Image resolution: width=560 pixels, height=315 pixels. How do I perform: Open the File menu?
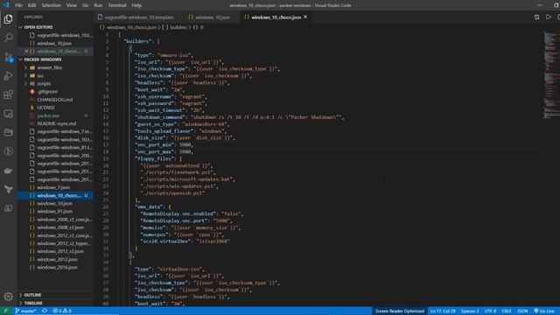[18, 5]
